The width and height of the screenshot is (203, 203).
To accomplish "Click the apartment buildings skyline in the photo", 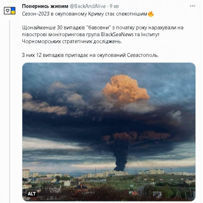I will click(109, 174).
